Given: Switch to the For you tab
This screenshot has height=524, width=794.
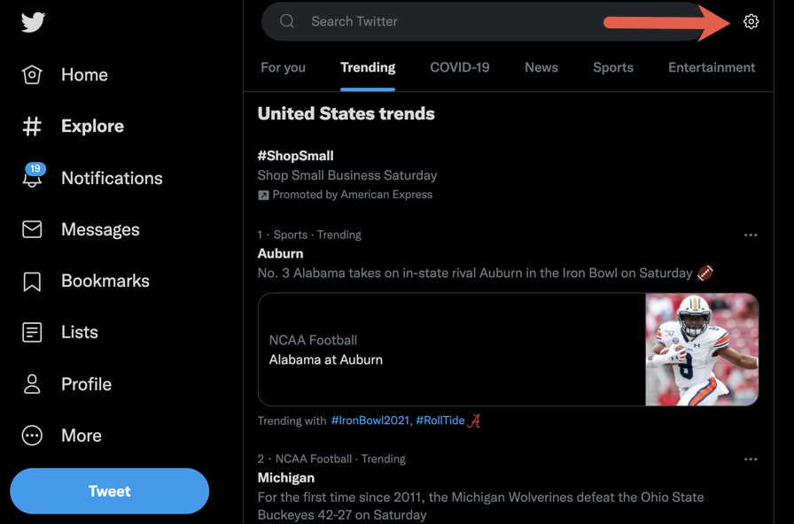Looking at the screenshot, I should click(283, 67).
